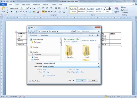Expand the address bar path dropdown
137x98 pixels.
(71, 31)
